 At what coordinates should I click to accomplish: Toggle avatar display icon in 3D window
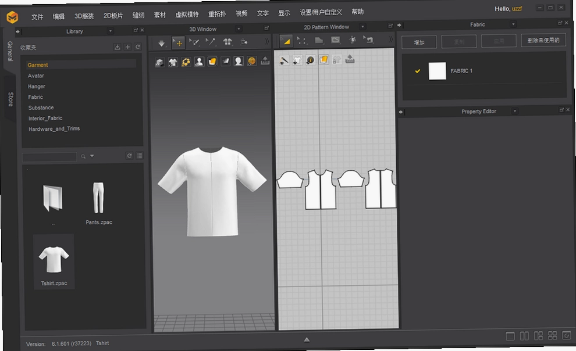(x=199, y=62)
